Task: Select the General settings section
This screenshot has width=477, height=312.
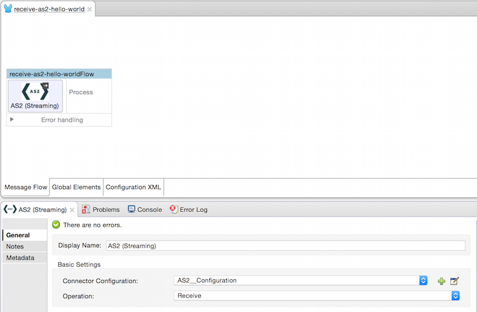Action: coord(25,235)
